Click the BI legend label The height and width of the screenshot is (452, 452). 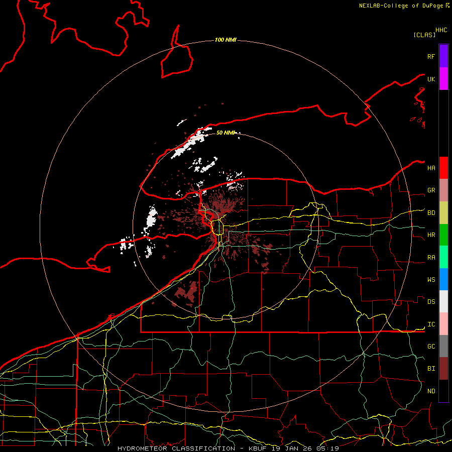click(x=431, y=369)
